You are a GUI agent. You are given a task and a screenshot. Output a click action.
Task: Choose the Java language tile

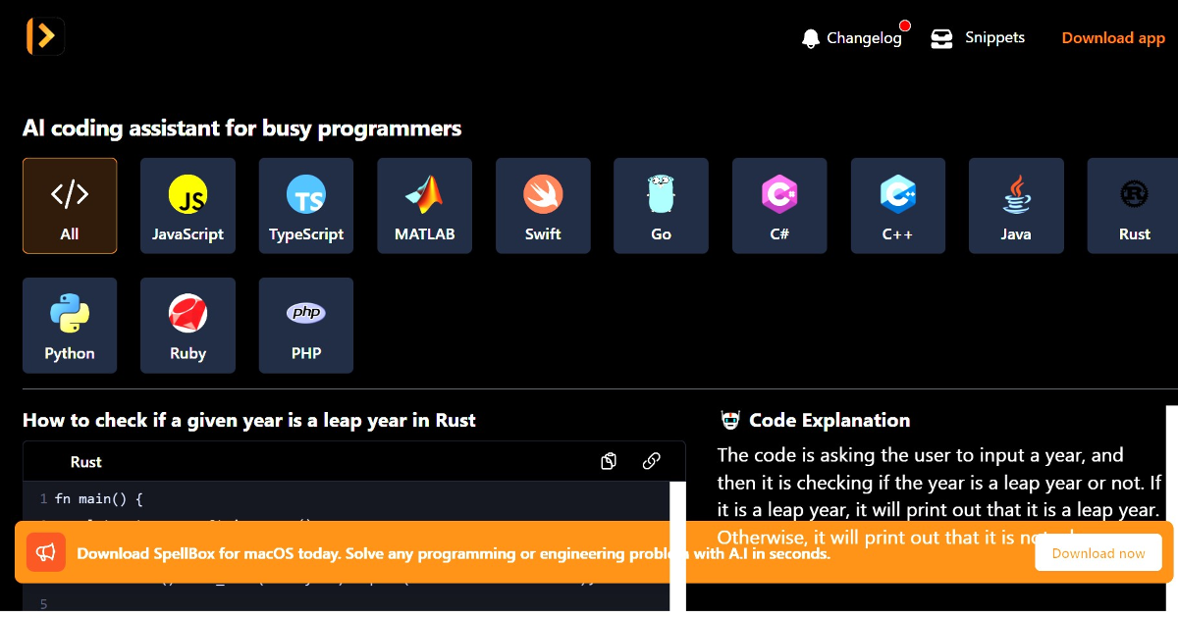click(1016, 206)
